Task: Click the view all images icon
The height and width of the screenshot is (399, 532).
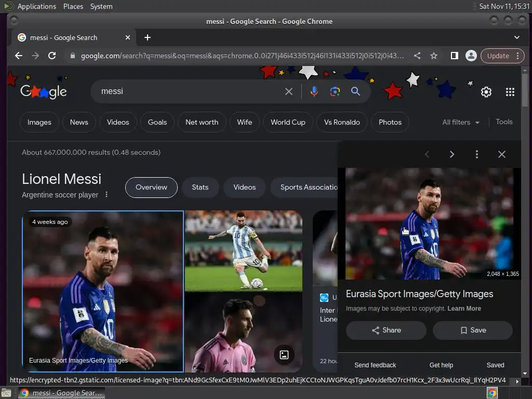Action: coord(284,355)
